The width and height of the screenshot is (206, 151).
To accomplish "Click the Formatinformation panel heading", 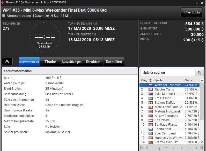I will 18,71.
